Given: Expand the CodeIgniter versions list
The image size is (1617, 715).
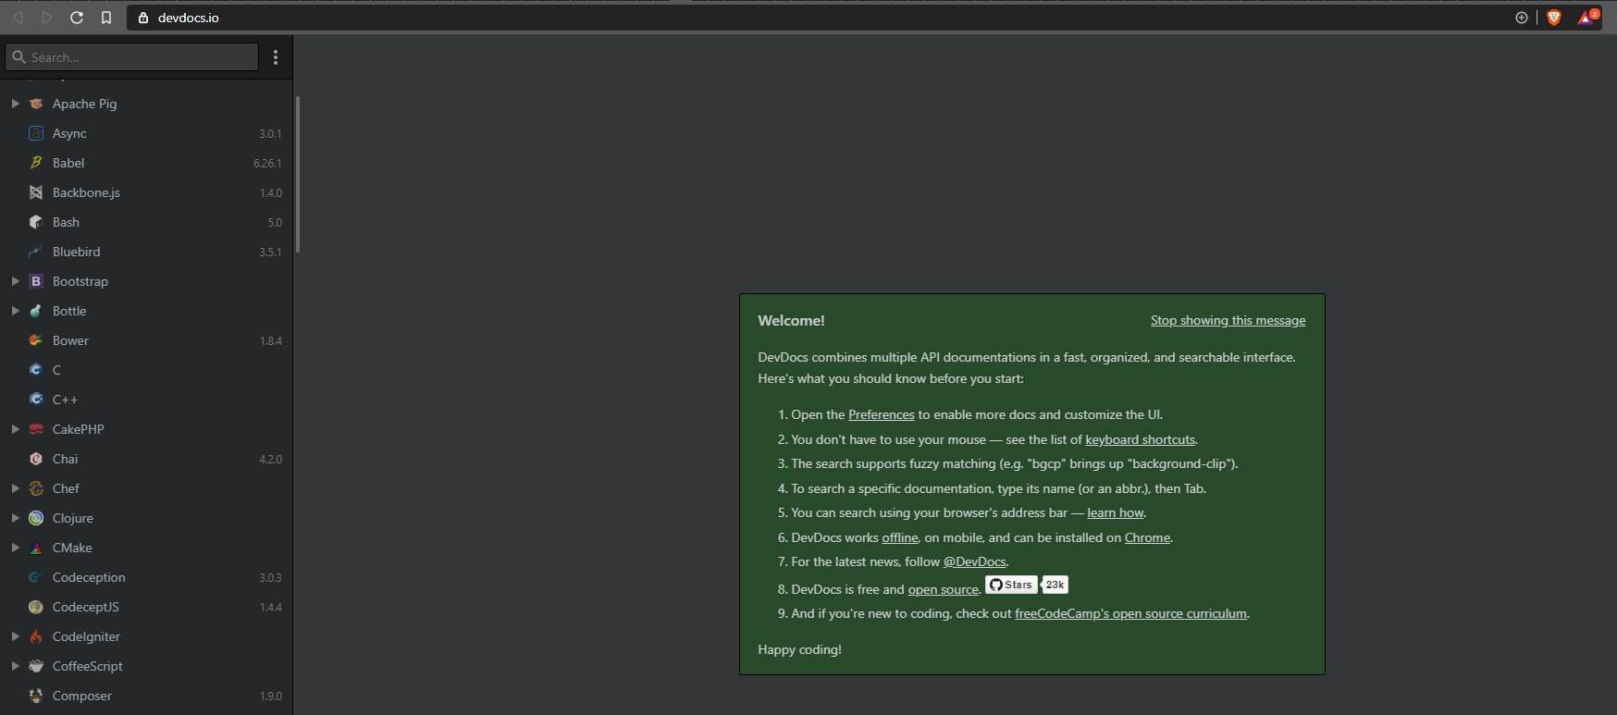Looking at the screenshot, I should (x=15, y=636).
